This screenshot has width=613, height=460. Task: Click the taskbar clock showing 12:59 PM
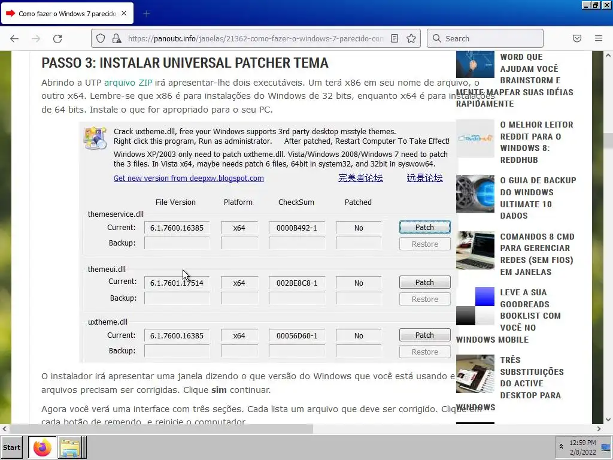pos(582,447)
